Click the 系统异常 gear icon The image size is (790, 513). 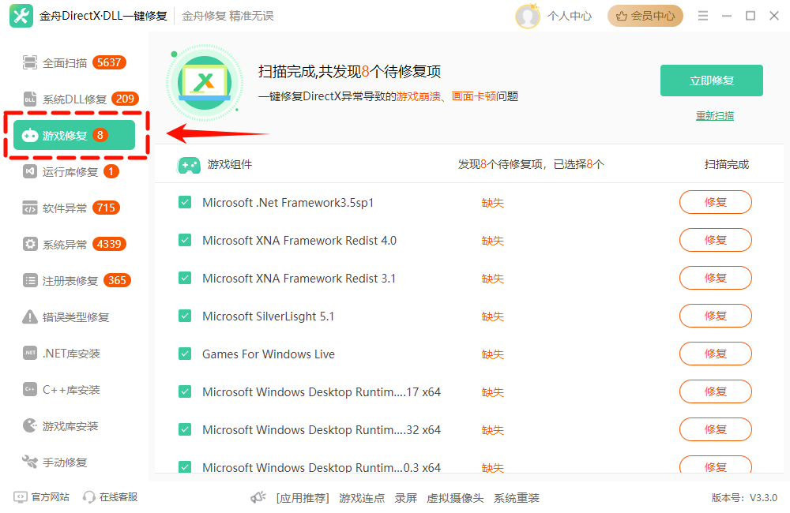(30, 244)
